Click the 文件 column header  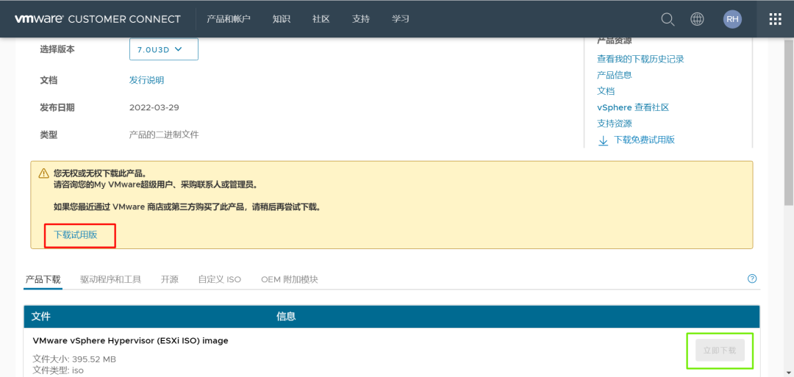(41, 317)
